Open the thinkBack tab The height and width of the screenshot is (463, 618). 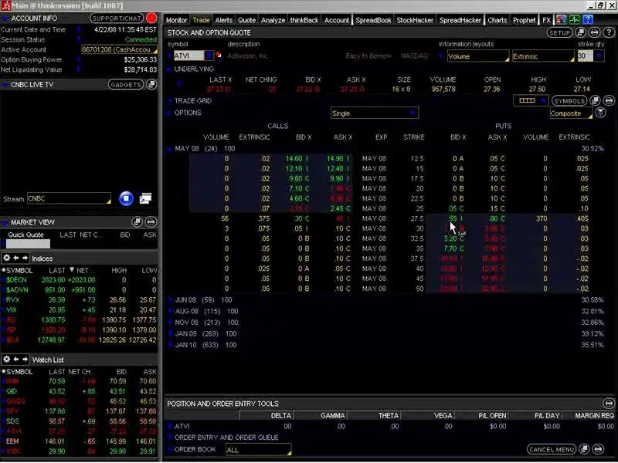(x=304, y=20)
